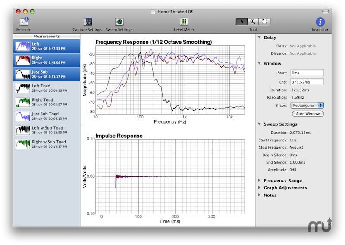Click the toolbar toggle pill in title bar
Image resolution: width=345 pixels, height=245 pixels.
(326, 12)
